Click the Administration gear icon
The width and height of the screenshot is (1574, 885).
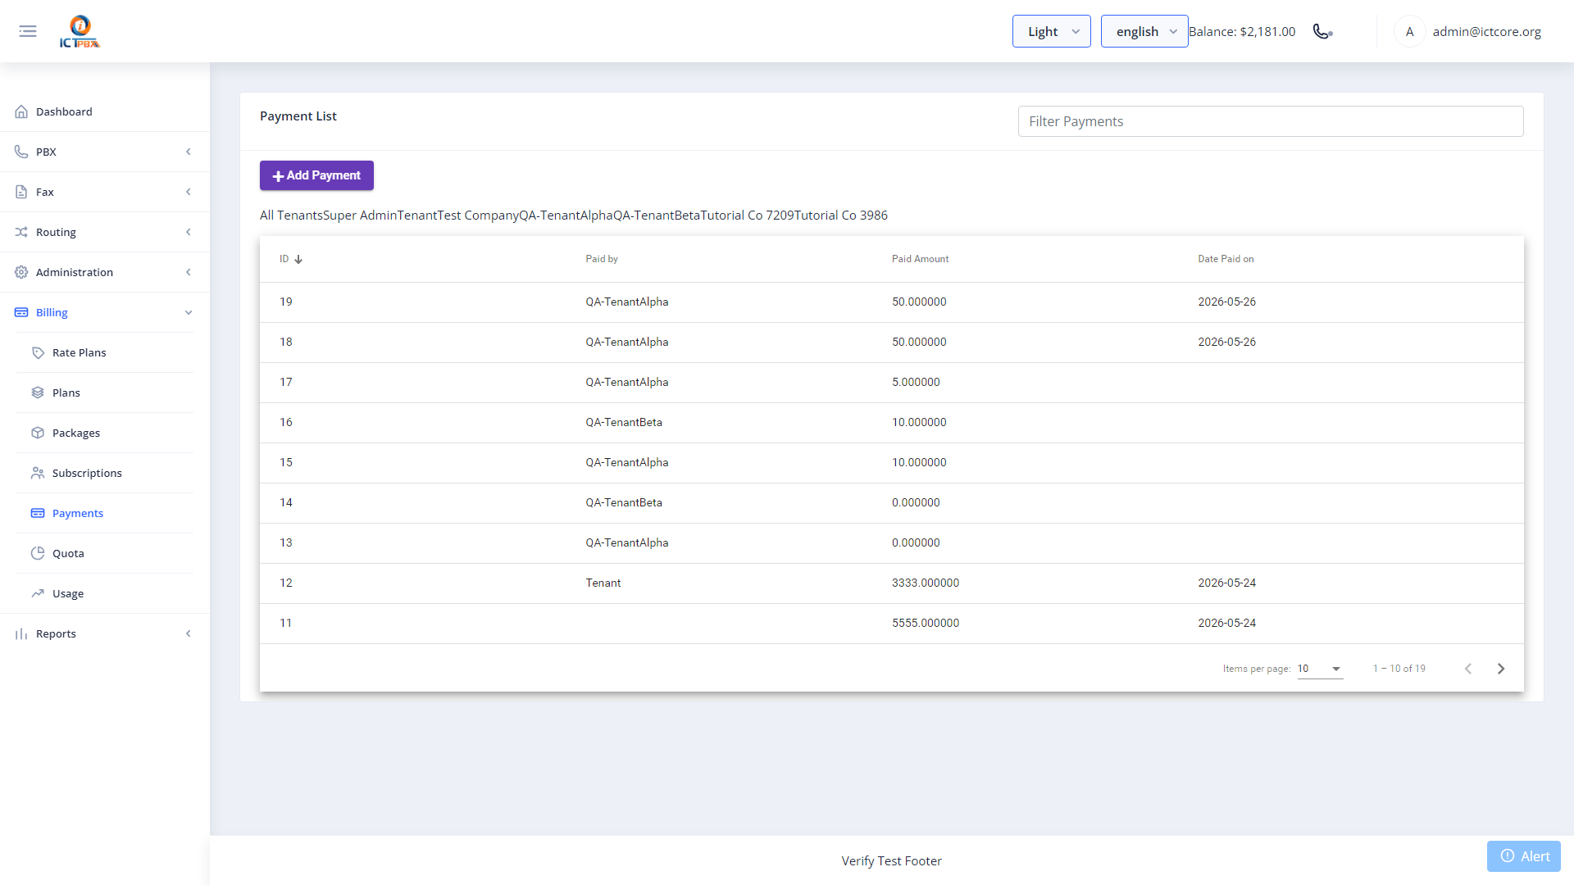pyautogui.click(x=21, y=272)
